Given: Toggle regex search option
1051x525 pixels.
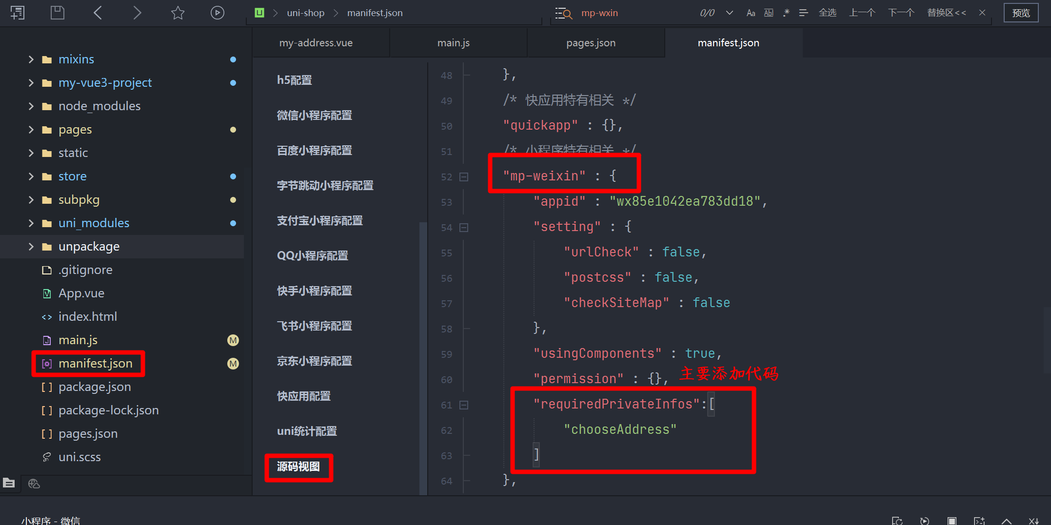Looking at the screenshot, I should 786,13.
